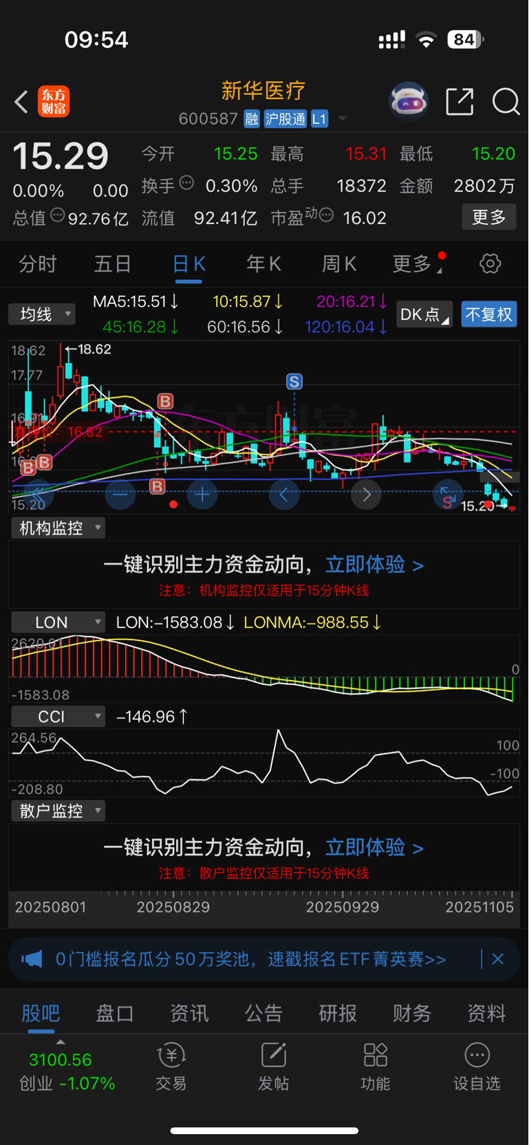Toggle the 不复权 adjustment button
Image resolution: width=529 pixels, height=1145 pixels.
click(x=489, y=314)
